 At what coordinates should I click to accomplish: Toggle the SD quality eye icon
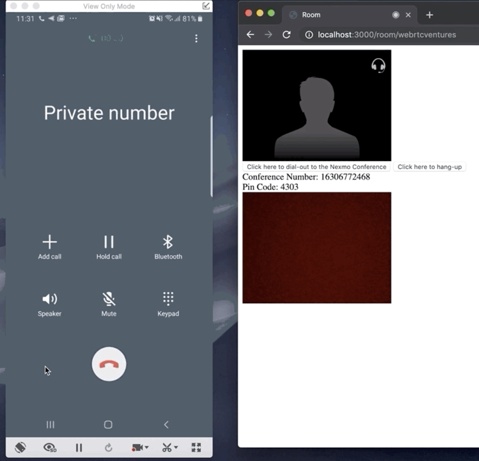(x=49, y=447)
